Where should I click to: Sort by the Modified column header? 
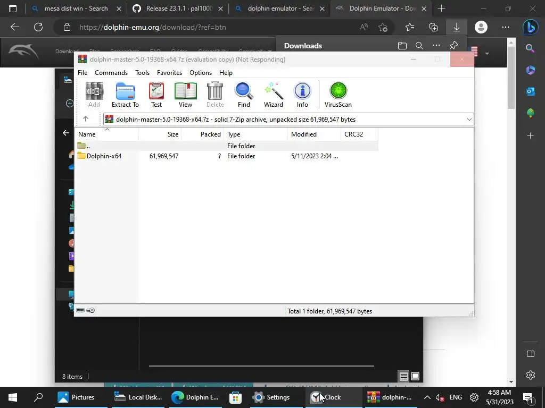[314, 134]
